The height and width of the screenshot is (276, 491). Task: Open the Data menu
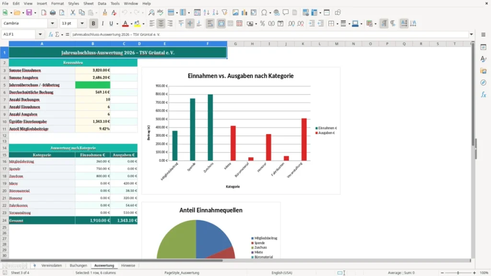click(x=102, y=3)
